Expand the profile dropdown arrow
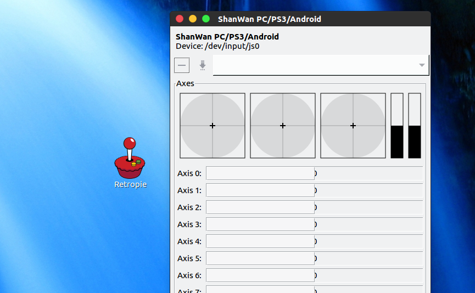This screenshot has width=475, height=293. (421, 65)
